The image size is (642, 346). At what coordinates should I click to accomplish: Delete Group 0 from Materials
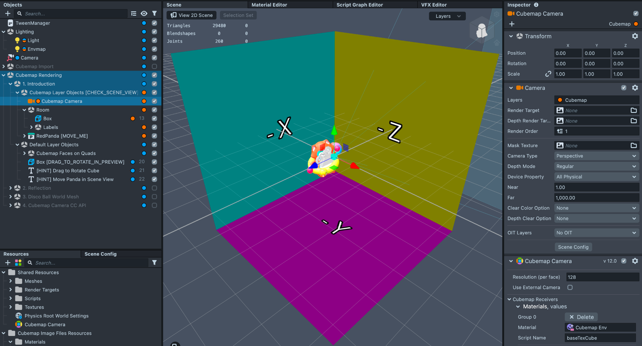(x=581, y=317)
